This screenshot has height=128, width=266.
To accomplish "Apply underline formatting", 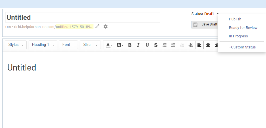I will point(147,45).
